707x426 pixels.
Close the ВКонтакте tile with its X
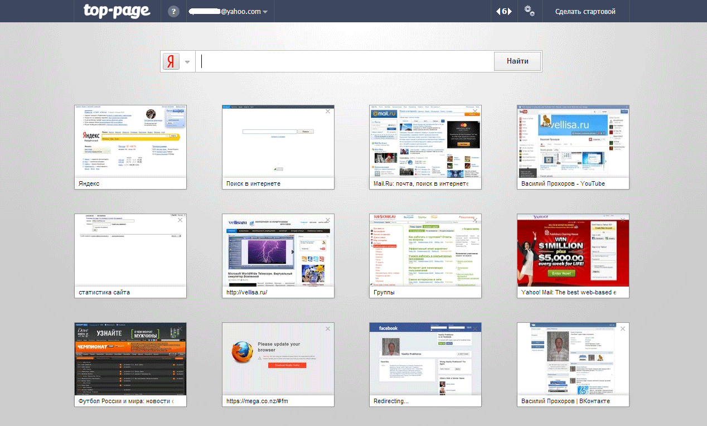point(623,329)
